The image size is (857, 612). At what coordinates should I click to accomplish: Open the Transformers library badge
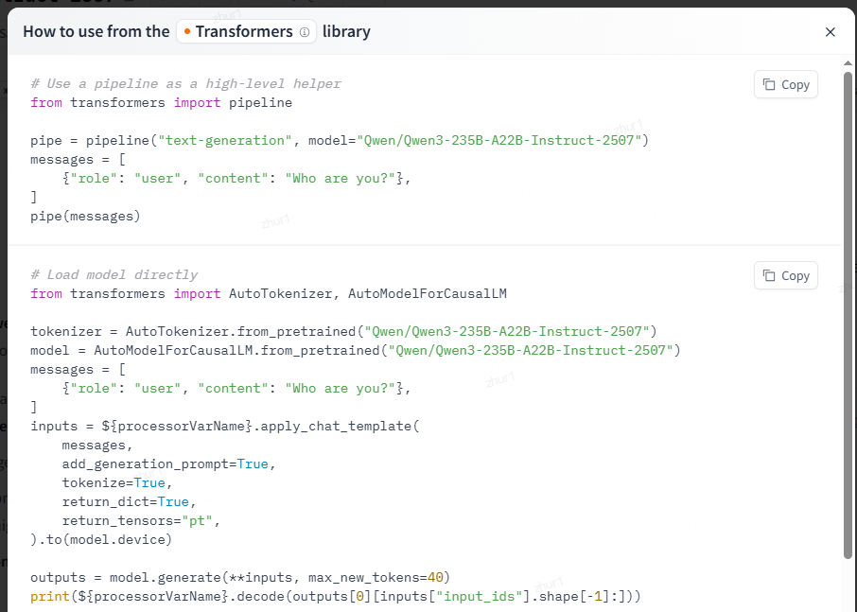[246, 32]
